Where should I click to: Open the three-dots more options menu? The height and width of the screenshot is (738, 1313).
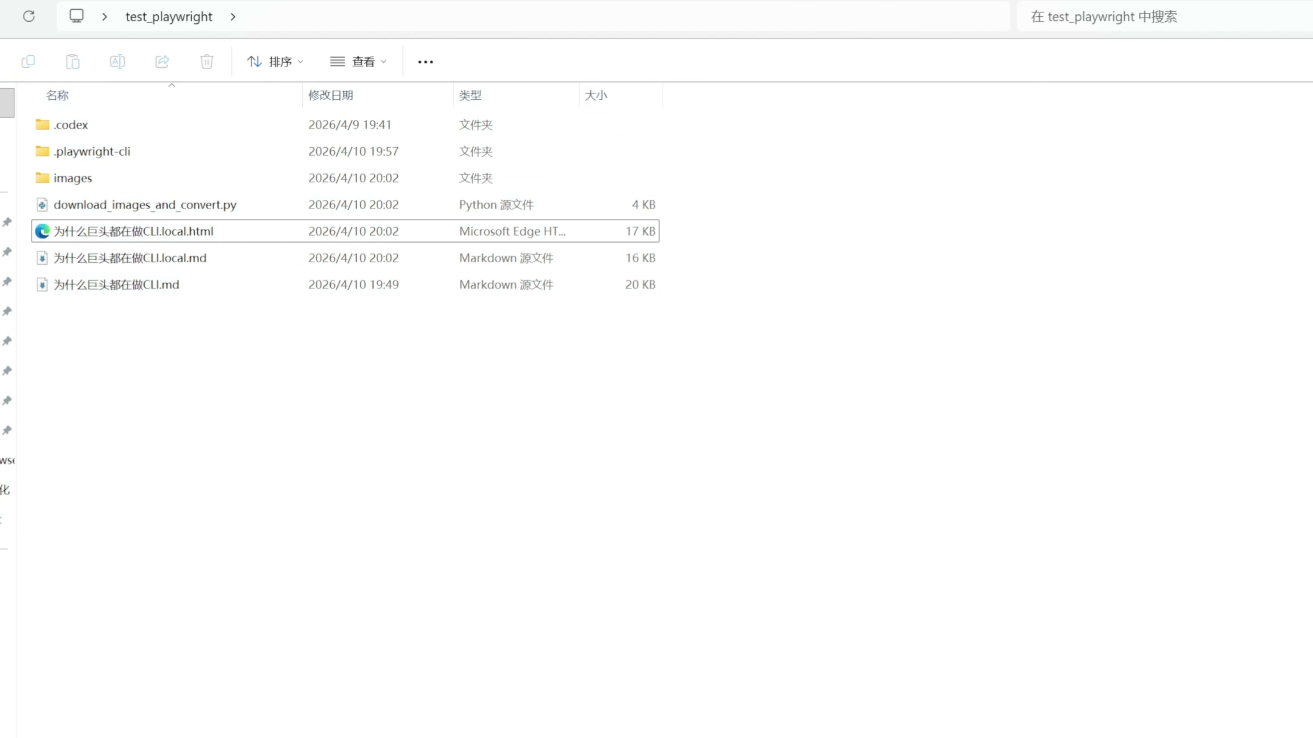click(425, 61)
